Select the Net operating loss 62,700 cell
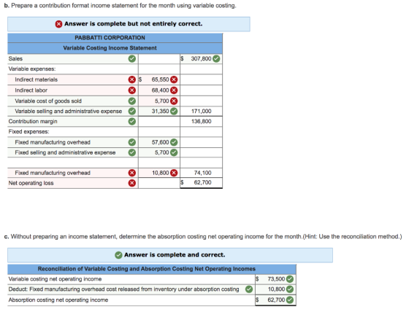The image size is (409, 312). point(201,182)
